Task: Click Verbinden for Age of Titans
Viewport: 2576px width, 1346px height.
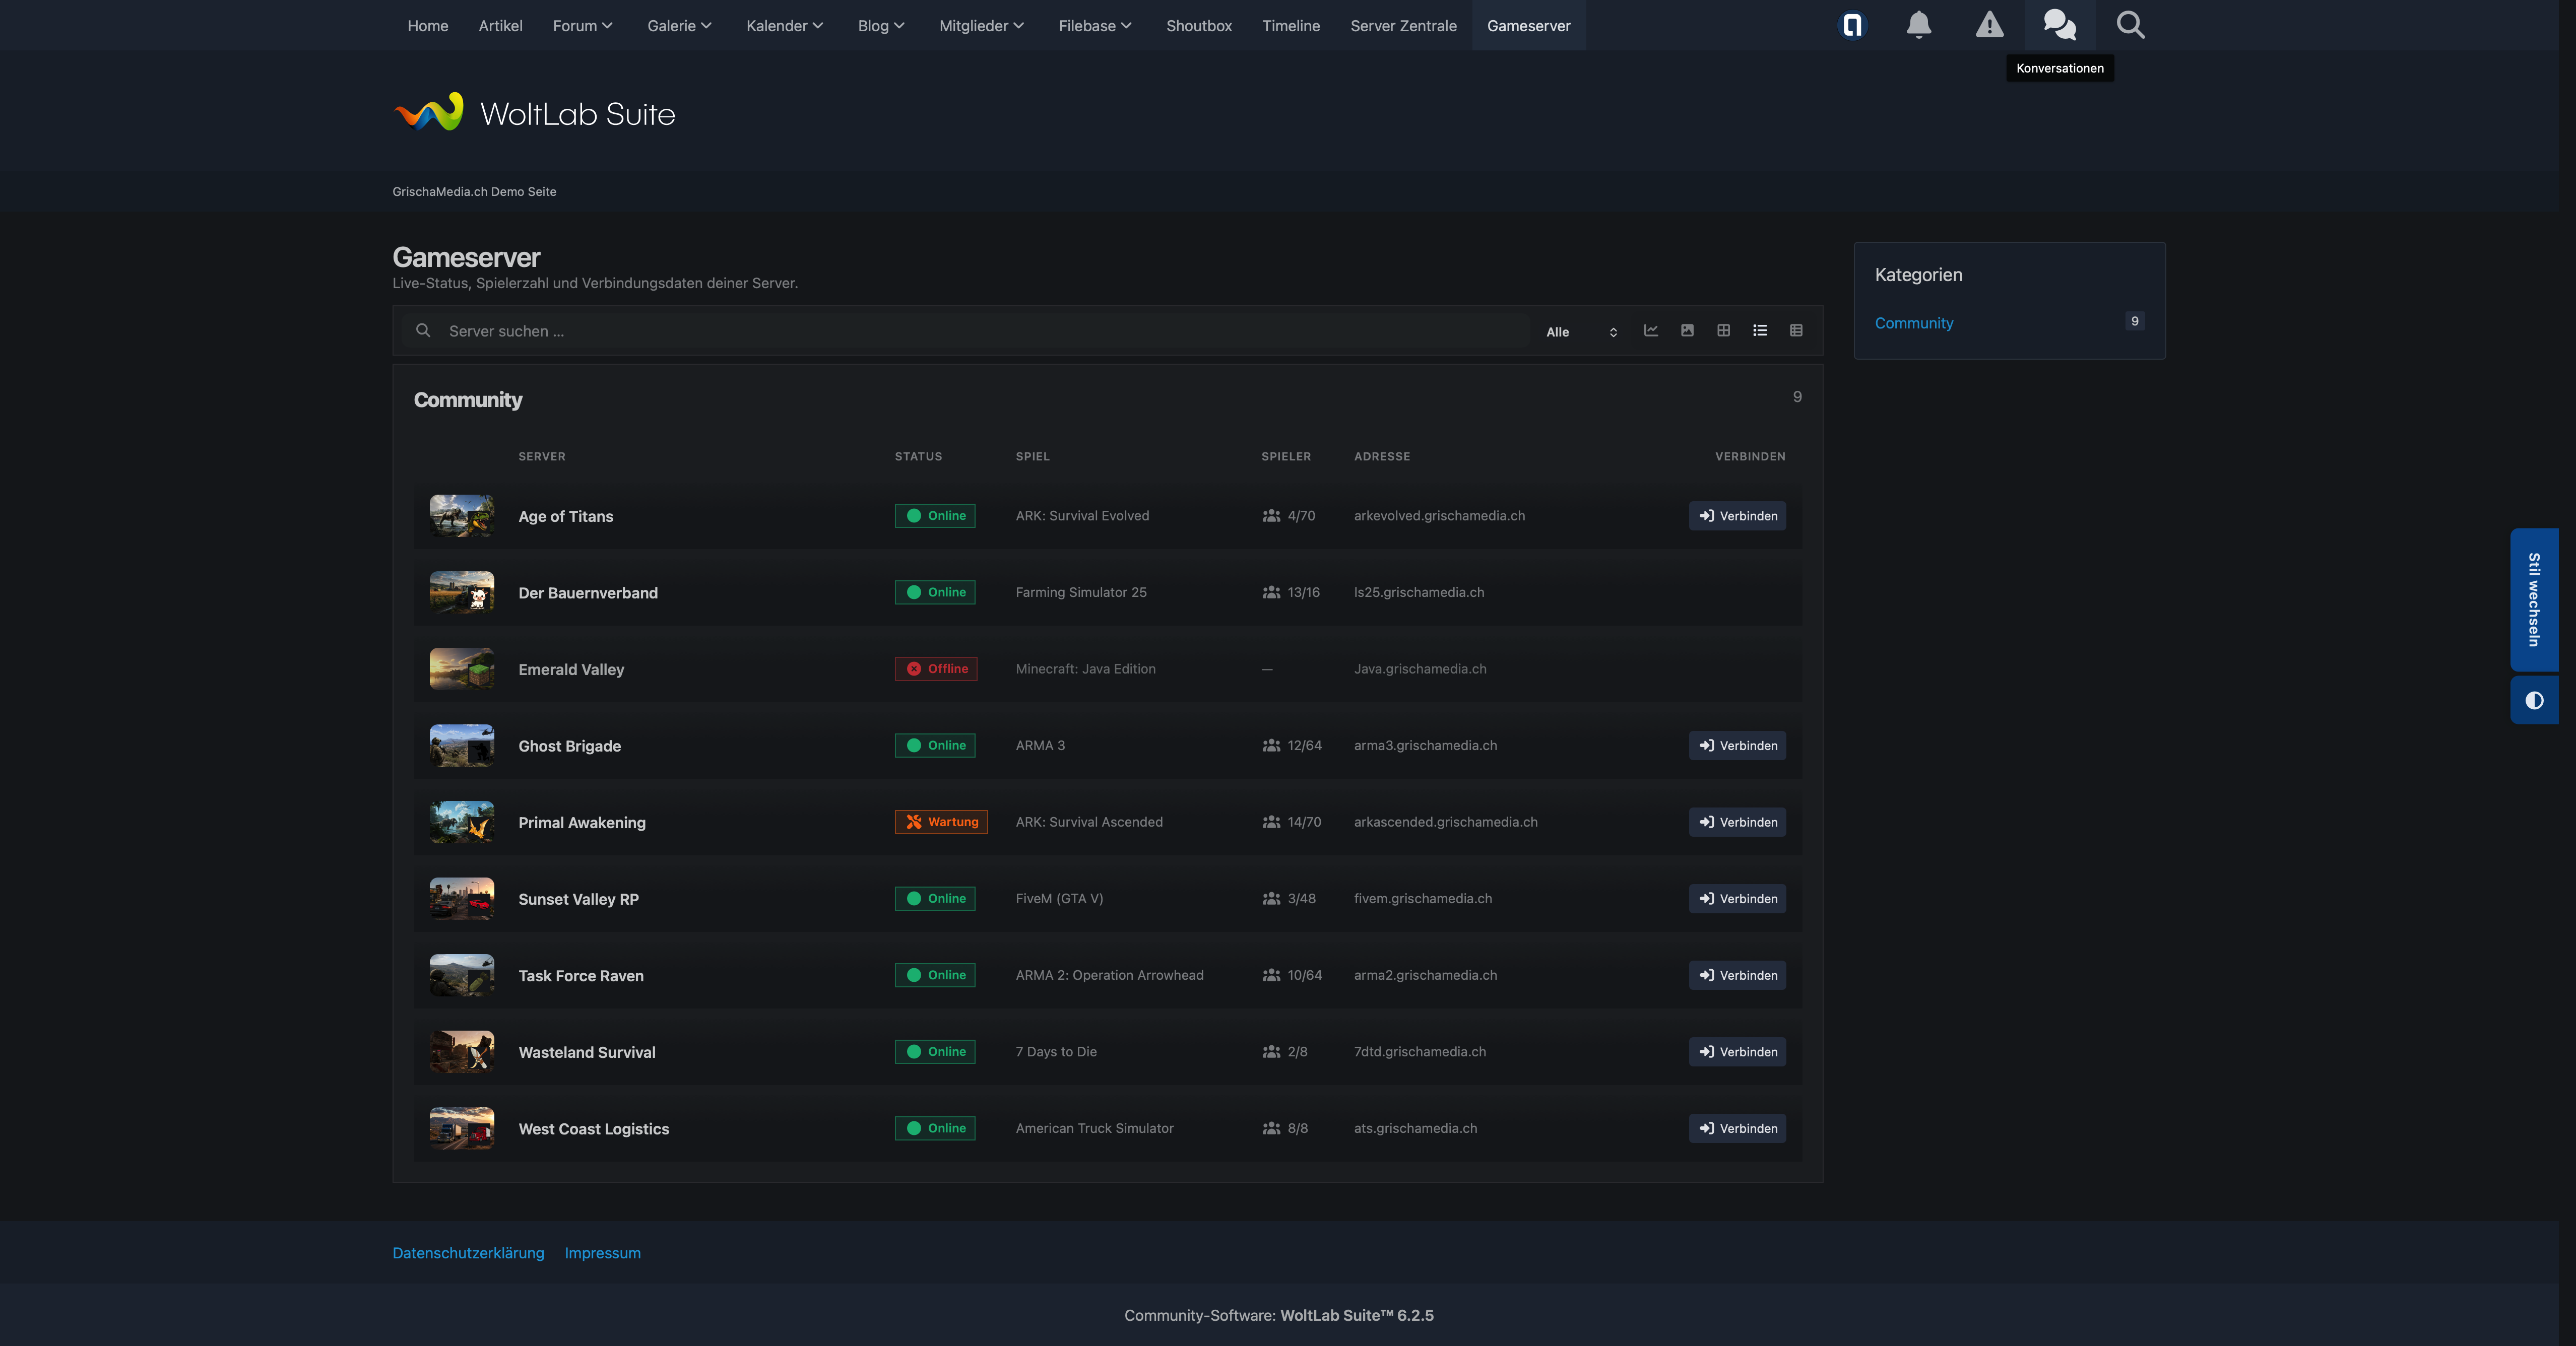Action: pos(1737,516)
